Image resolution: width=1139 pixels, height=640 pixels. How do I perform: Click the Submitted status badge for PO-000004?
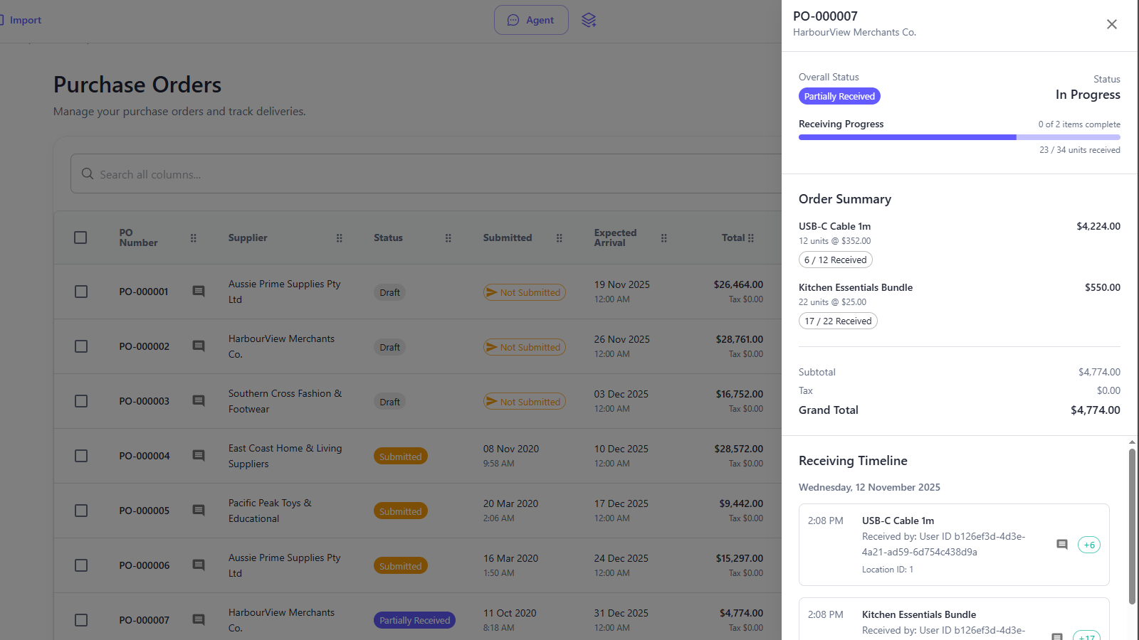400,457
